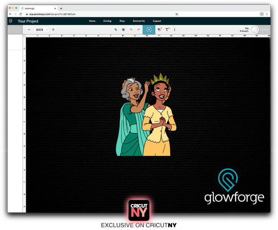Click the redo arrow icon
278x230 pixels.
click(139, 30)
